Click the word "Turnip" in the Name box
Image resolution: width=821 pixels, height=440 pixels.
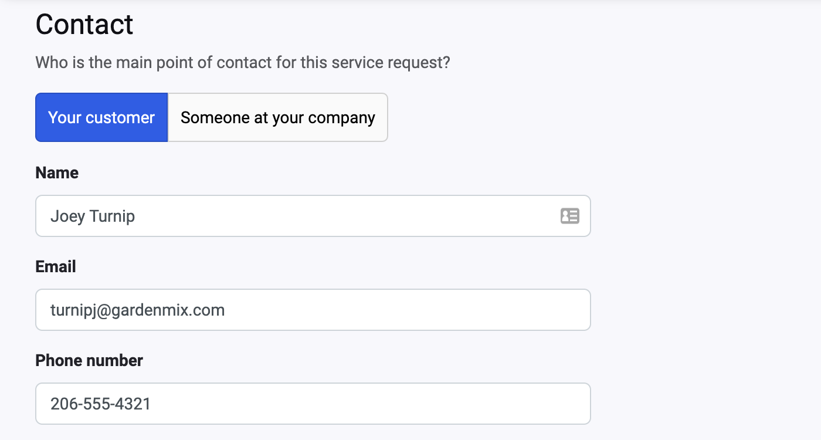click(113, 216)
